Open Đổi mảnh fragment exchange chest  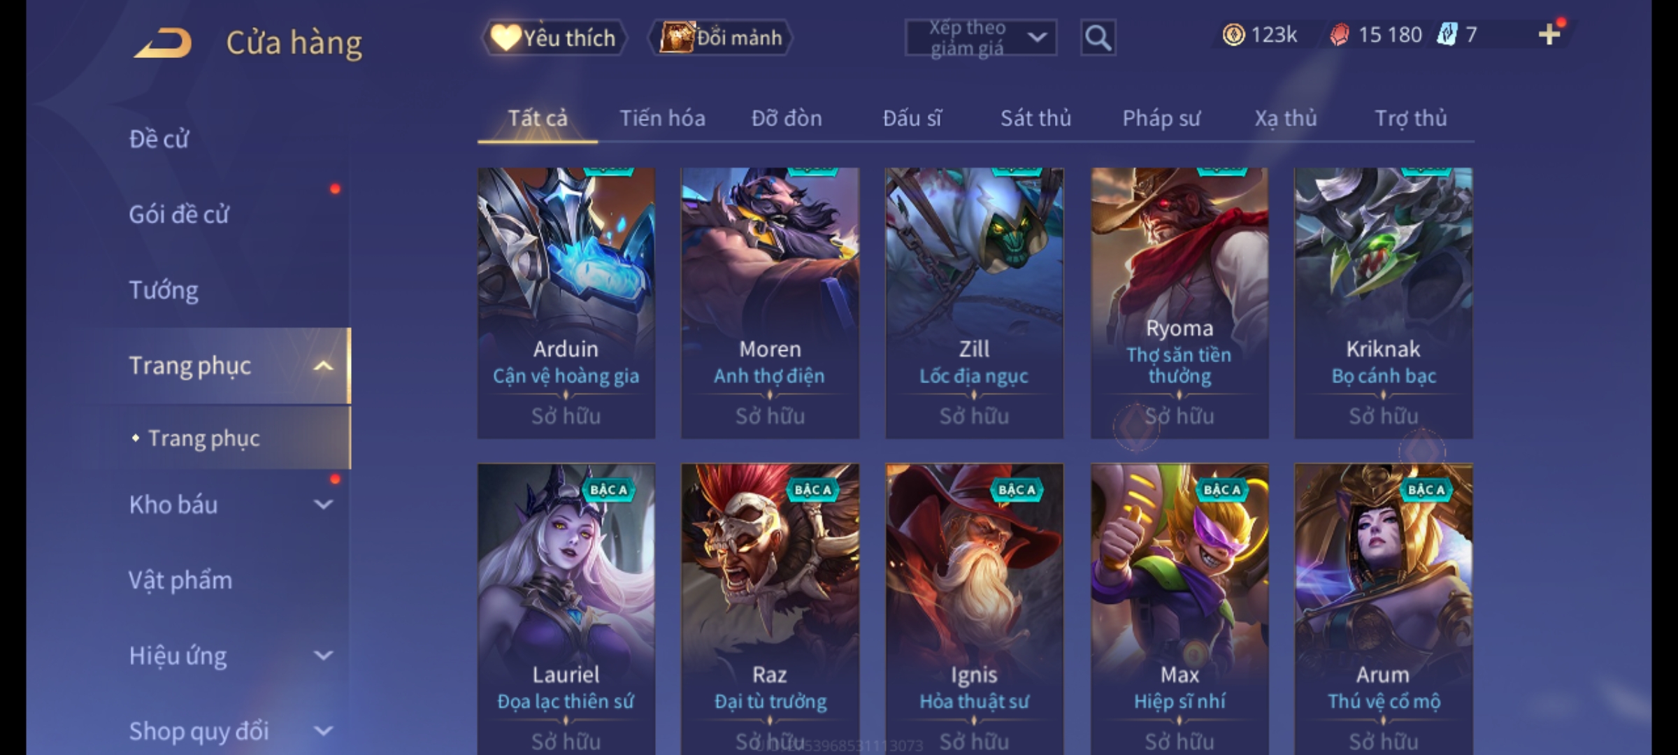[x=720, y=38]
